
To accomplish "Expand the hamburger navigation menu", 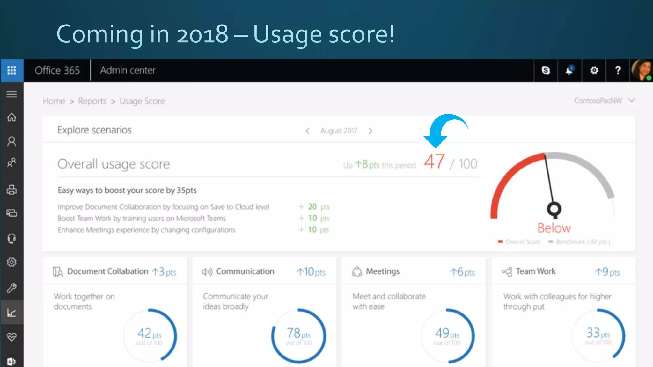I will pos(12,94).
